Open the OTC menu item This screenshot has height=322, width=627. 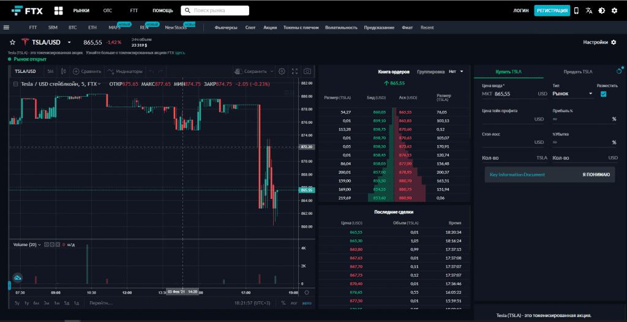tap(108, 11)
